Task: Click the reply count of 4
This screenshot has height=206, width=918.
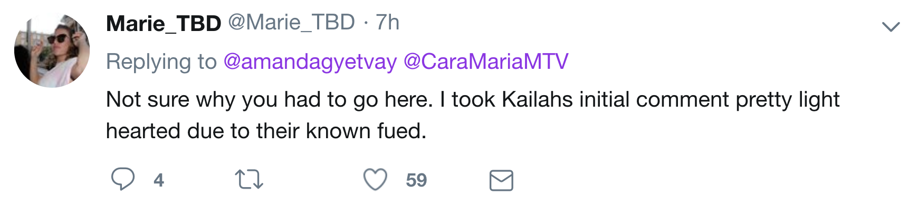Action: point(159,180)
